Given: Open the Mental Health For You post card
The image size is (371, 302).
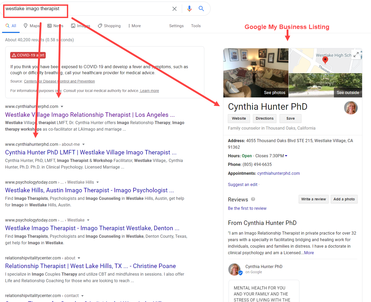Looking at the screenshot, I should tap(264, 291).
